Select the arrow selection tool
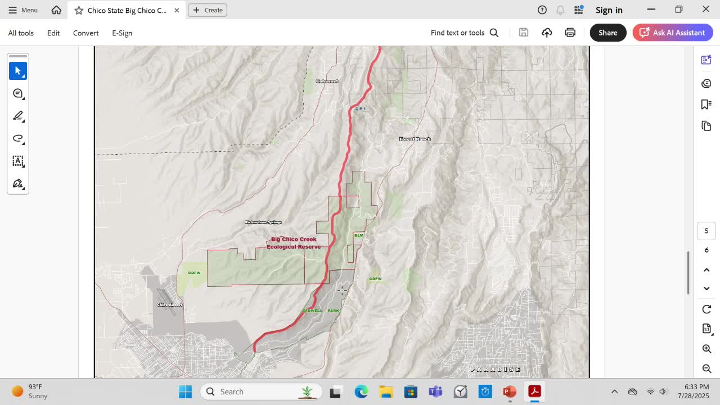720x405 pixels. [x=18, y=71]
